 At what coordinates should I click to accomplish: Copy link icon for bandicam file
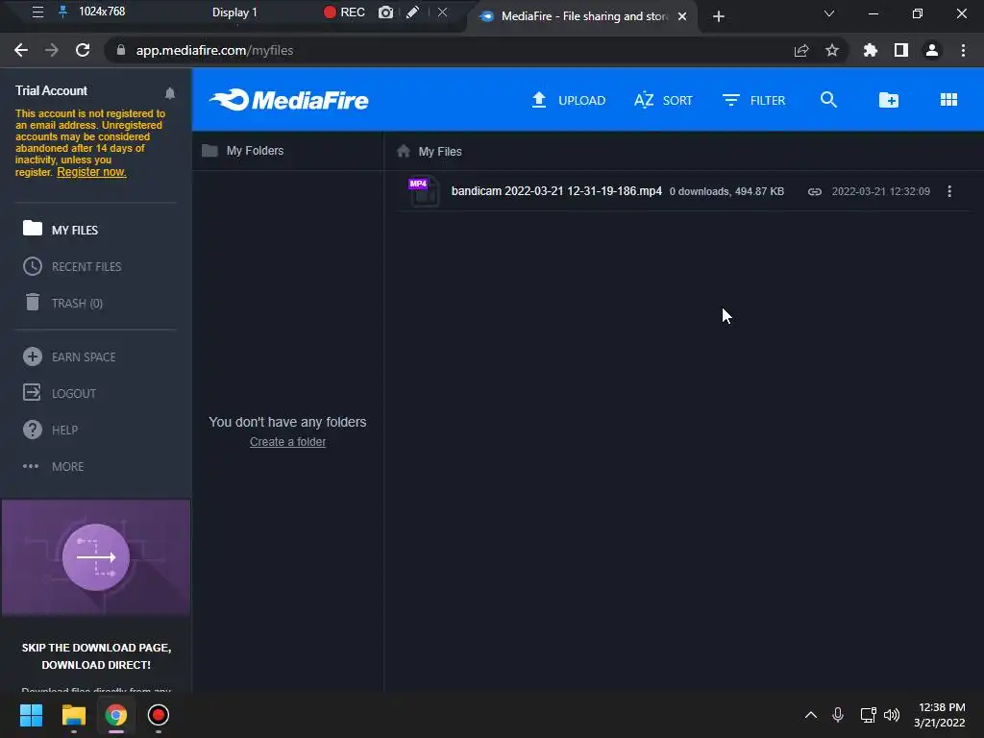(815, 191)
